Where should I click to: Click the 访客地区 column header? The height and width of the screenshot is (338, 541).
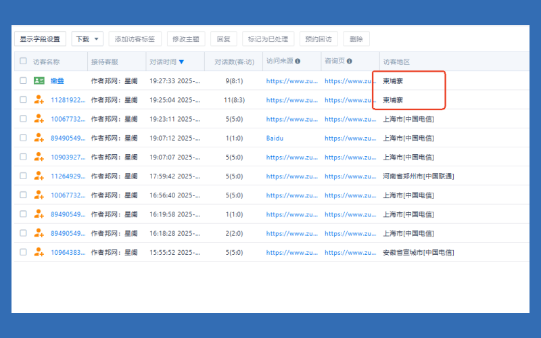(x=396, y=62)
